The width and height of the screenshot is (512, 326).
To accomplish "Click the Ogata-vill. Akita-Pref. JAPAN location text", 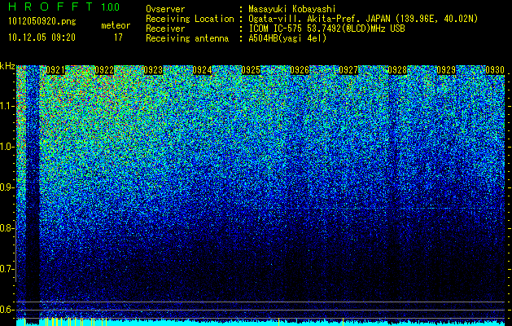I will pos(363,19).
